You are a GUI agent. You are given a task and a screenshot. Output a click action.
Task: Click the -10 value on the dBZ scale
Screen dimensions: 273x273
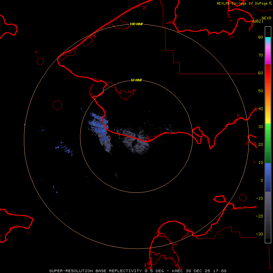pyautogui.click(x=259, y=198)
